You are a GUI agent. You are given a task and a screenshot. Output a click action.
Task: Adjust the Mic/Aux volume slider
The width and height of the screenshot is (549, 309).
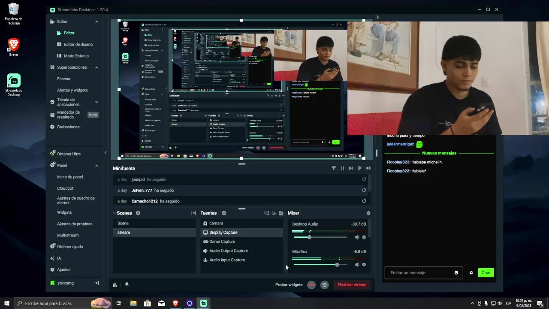pyautogui.click(x=320, y=265)
